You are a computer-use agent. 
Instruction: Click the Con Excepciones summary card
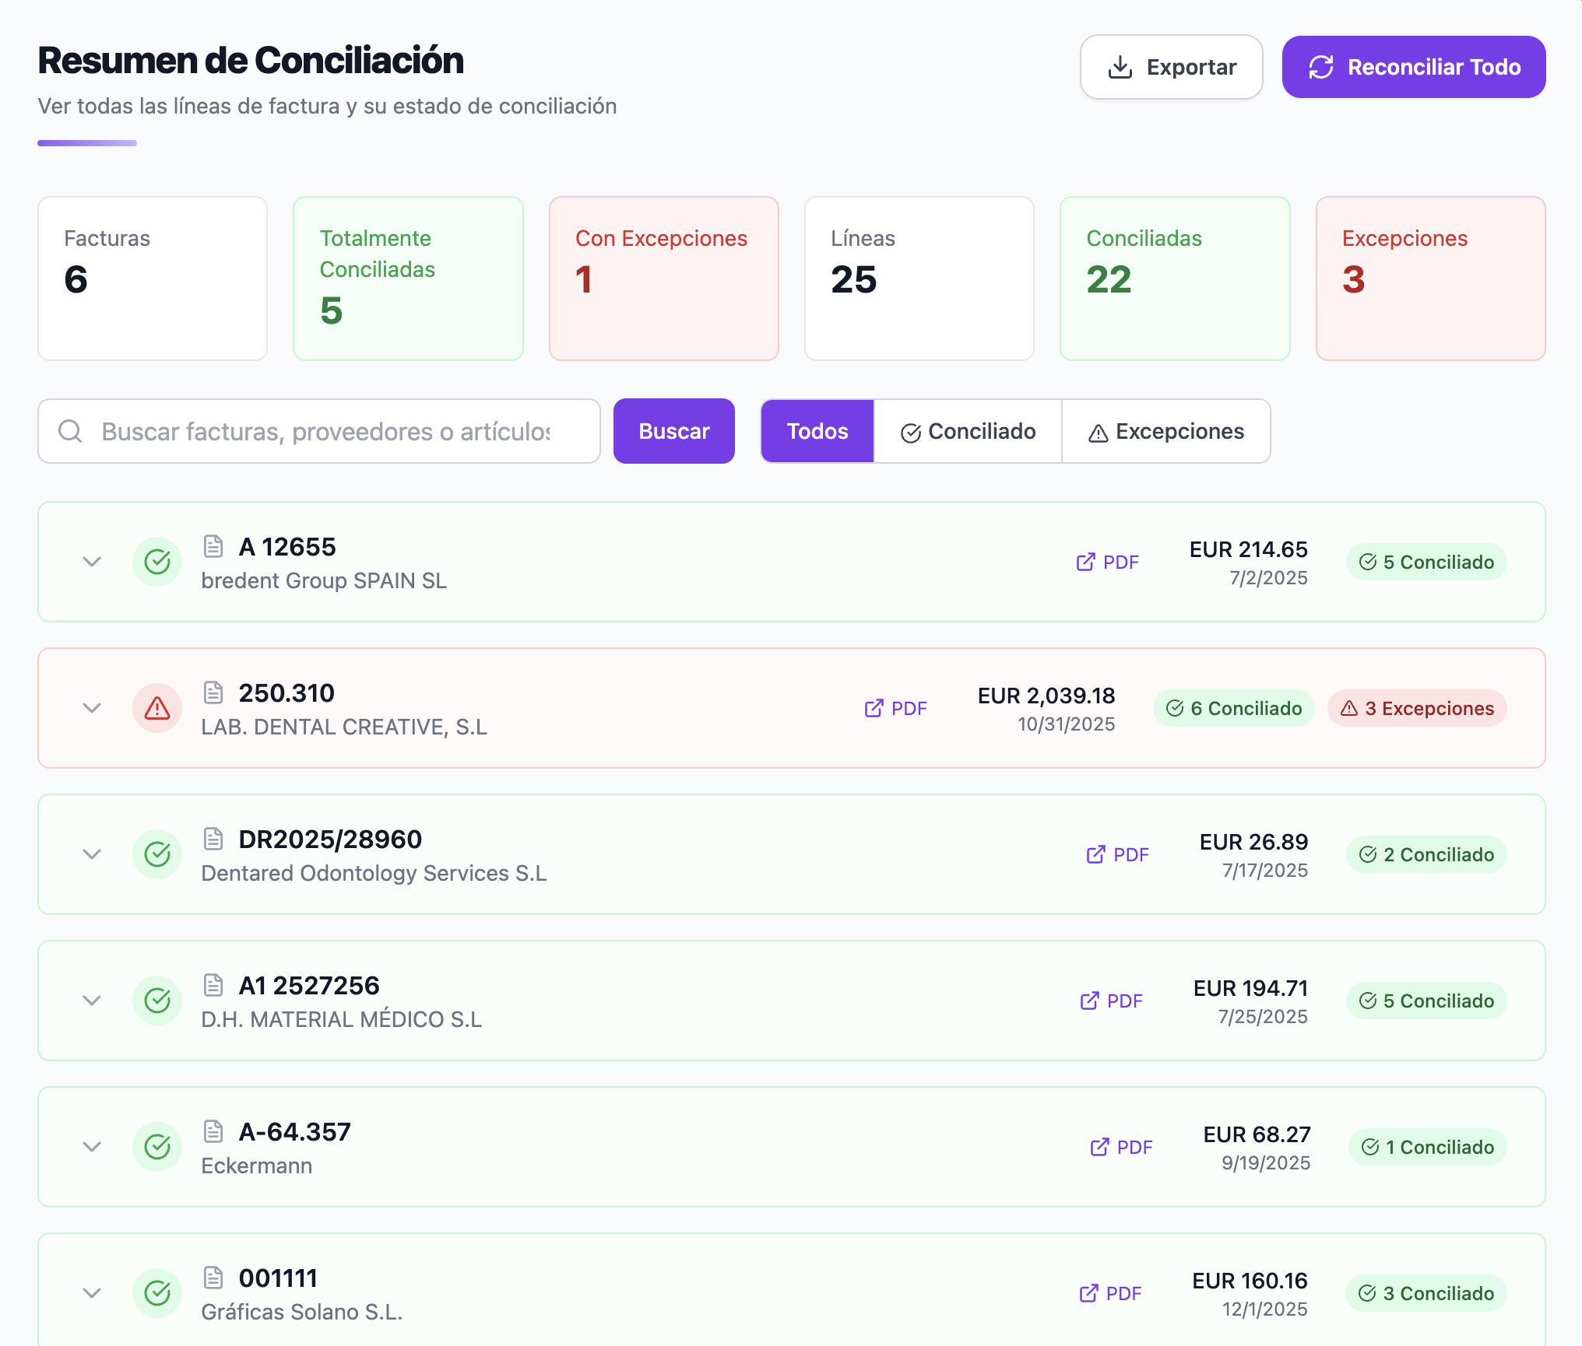coord(664,279)
